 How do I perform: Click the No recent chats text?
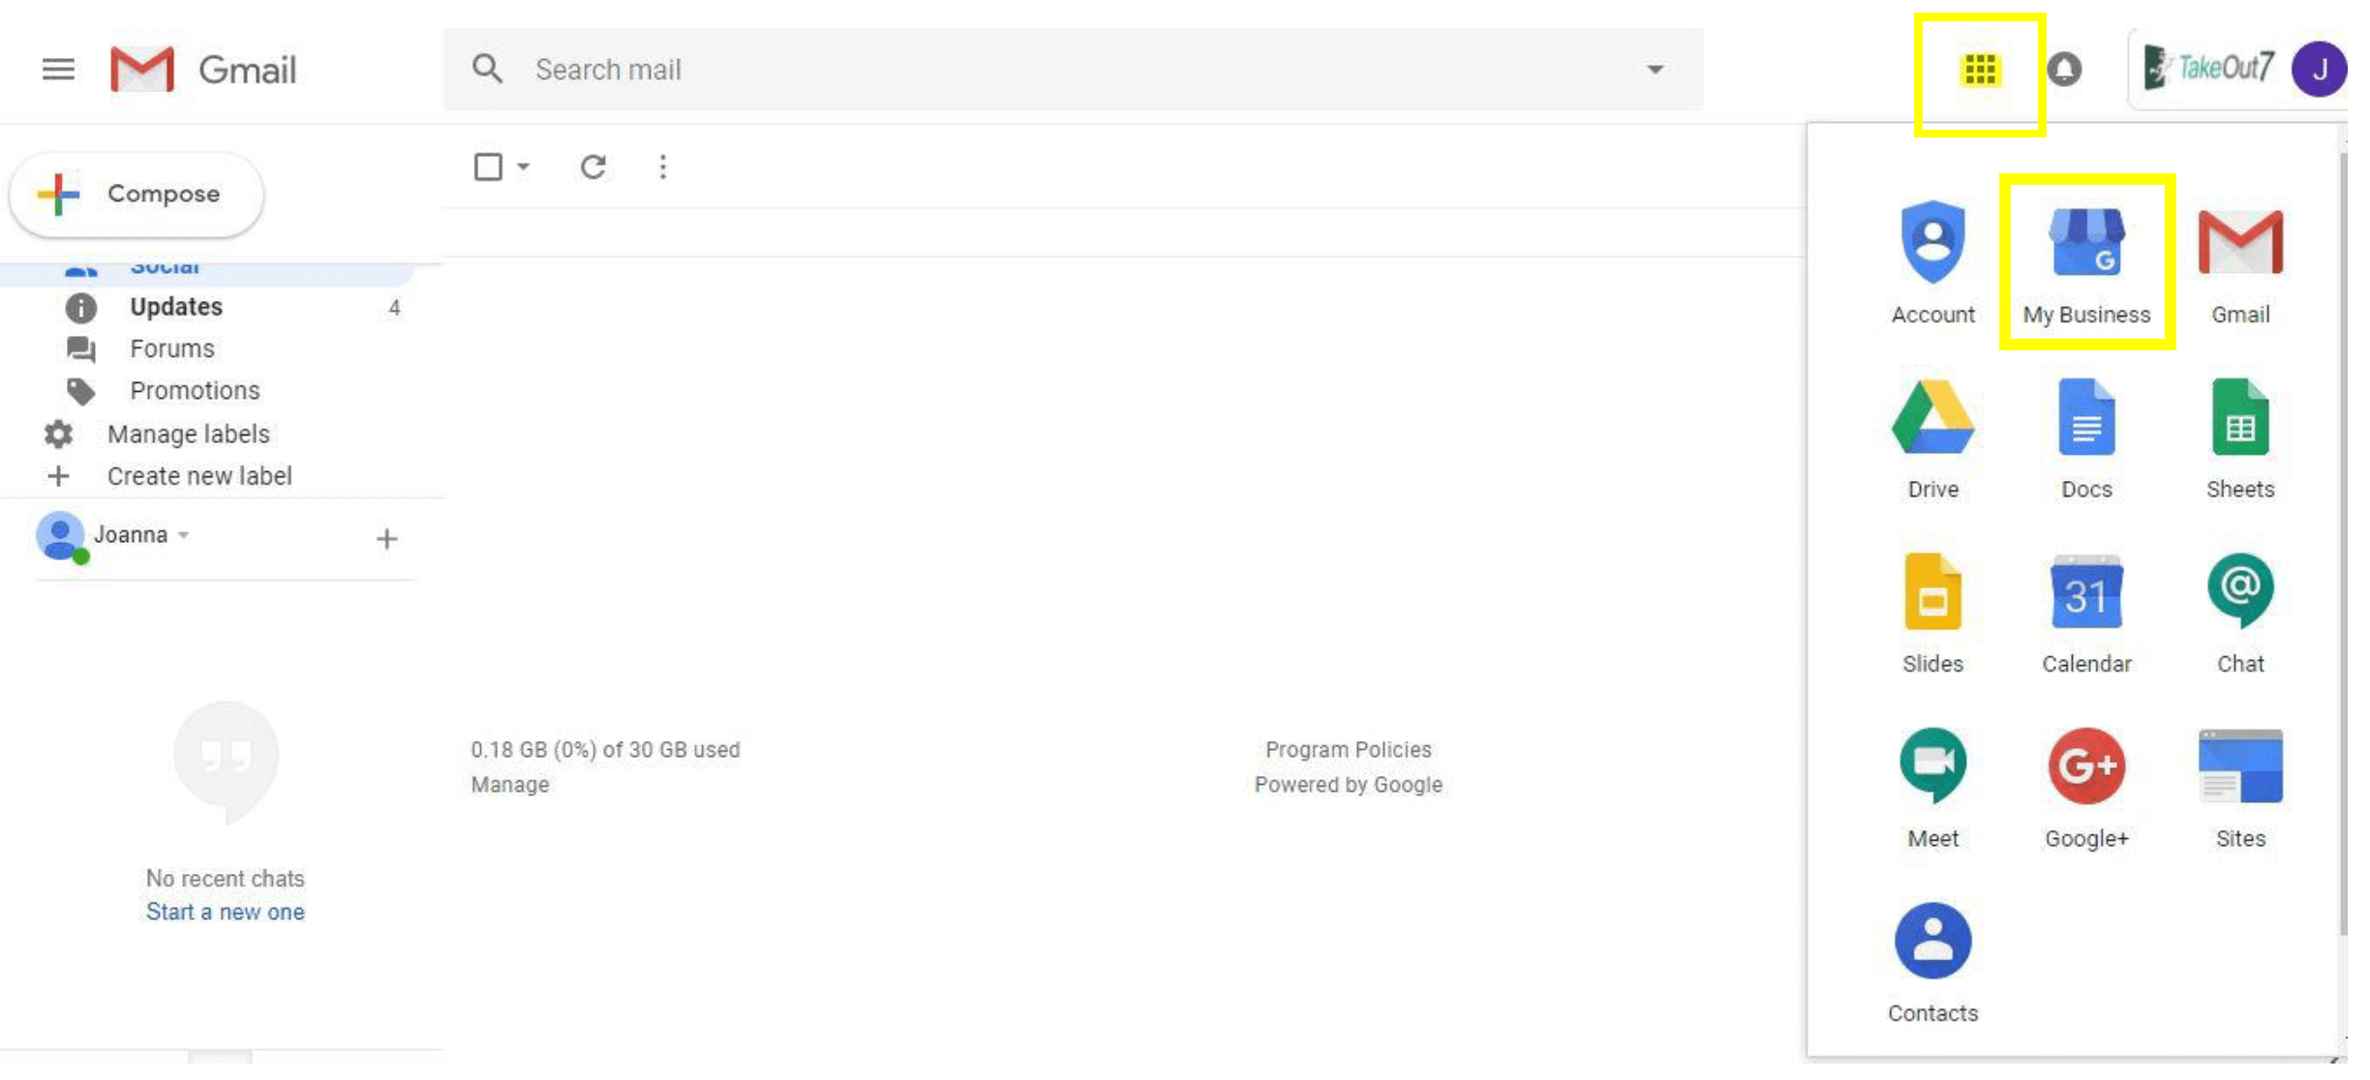(x=226, y=879)
